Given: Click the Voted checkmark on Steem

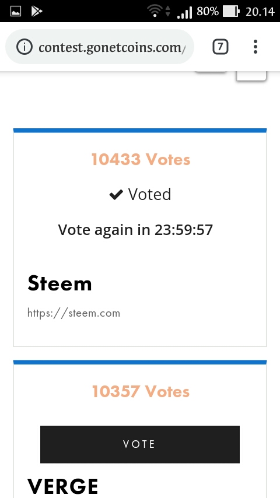Looking at the screenshot, I should click(x=116, y=195).
